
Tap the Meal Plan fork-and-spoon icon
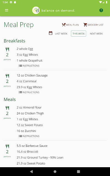click(64, 25)
